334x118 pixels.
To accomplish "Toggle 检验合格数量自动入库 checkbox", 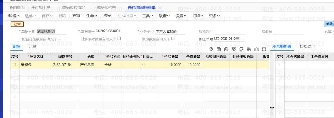I will (60, 39).
